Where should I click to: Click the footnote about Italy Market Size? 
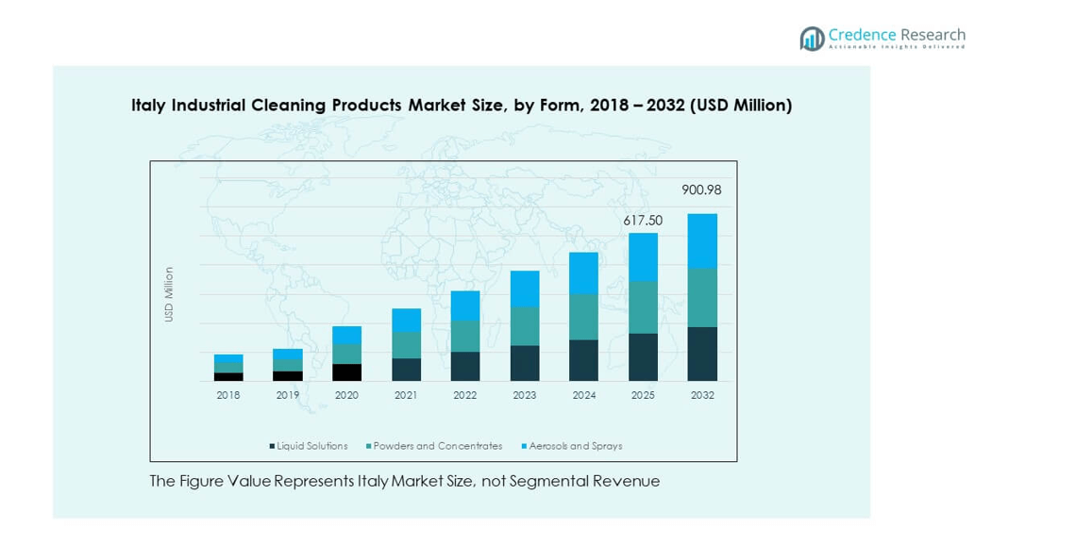pos(404,481)
